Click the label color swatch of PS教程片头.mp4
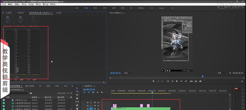Viewport: 246px width, 110px height. (x=4, y=100)
